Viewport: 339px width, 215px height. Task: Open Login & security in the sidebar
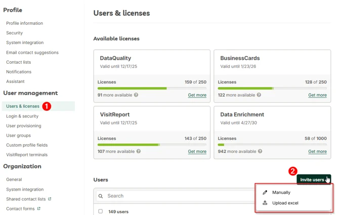click(x=22, y=116)
